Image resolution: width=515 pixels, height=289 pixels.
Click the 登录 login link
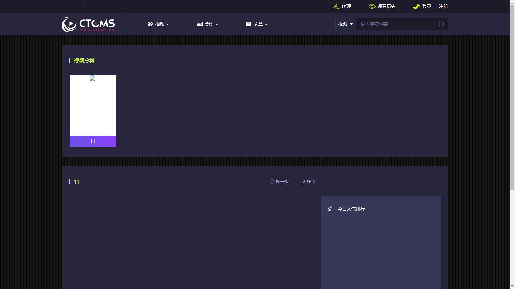pyautogui.click(x=427, y=6)
